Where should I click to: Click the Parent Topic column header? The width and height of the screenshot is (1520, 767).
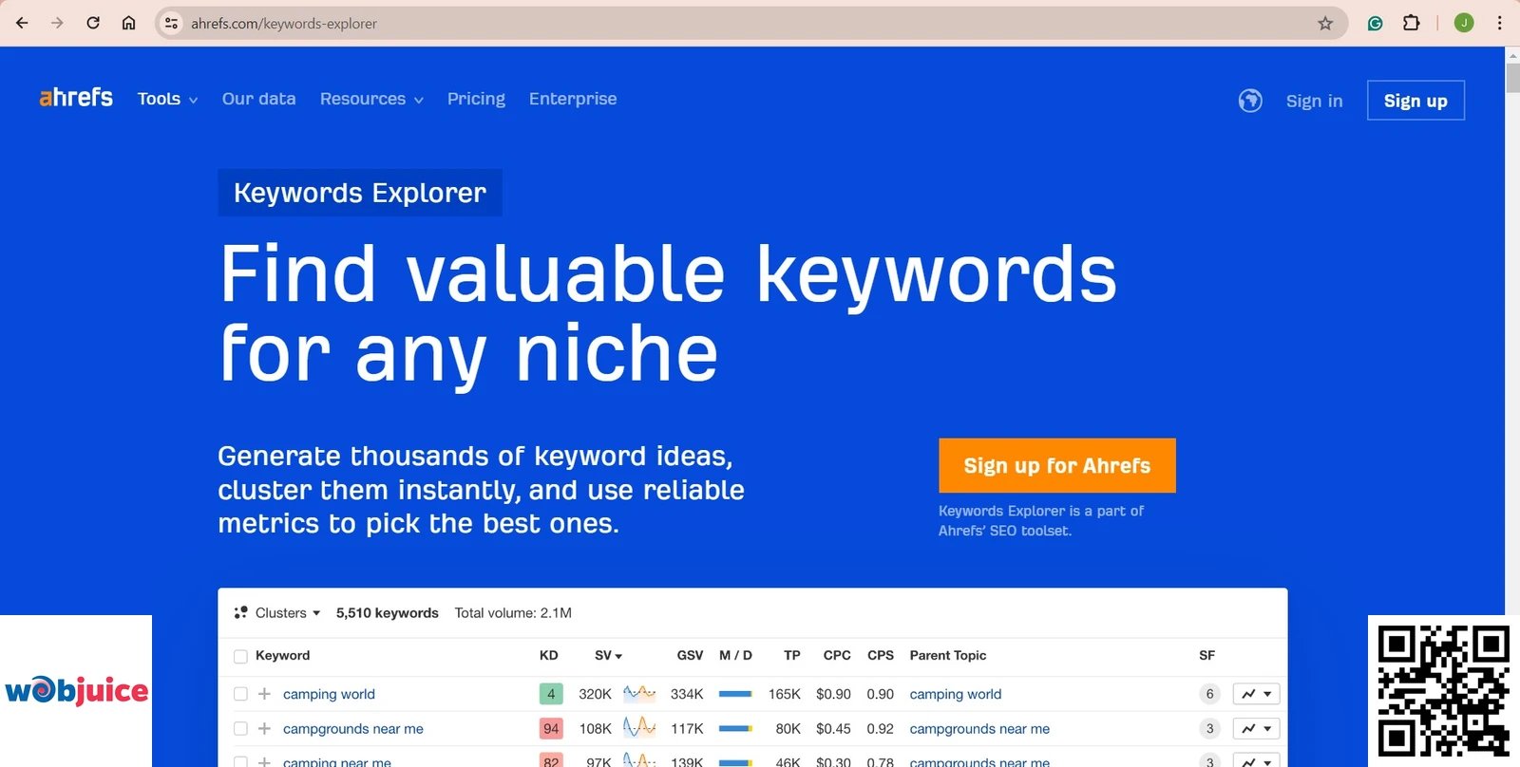pyautogui.click(x=948, y=655)
